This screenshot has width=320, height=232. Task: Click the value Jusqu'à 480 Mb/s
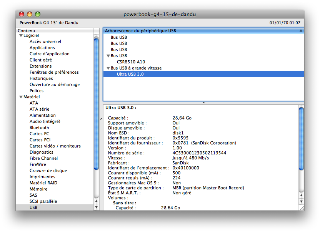pos(191,158)
